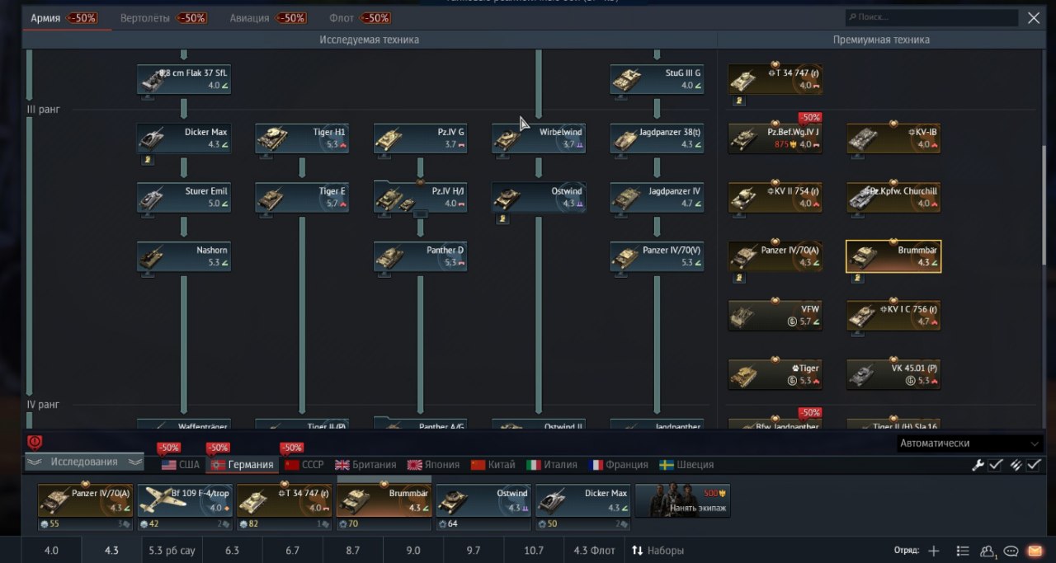Select Panzer IV/70(V) in research tree
The image size is (1056, 563).
coord(658,256)
